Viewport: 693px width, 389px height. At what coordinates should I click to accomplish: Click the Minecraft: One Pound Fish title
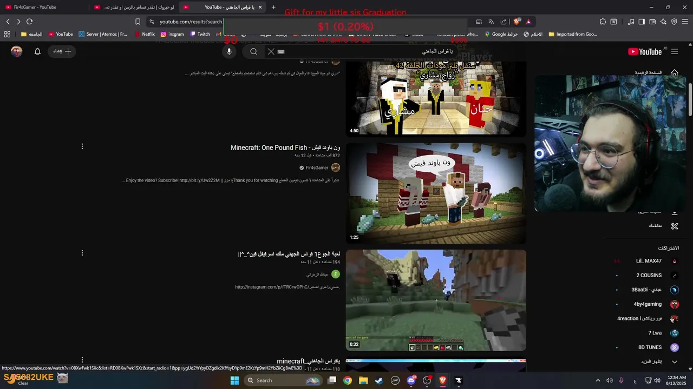pyautogui.click(x=285, y=147)
